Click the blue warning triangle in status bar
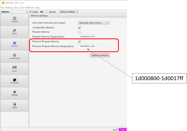 [x=114, y=129]
